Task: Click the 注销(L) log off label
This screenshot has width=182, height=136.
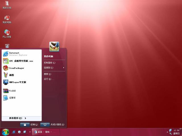Action: pyautogui.click(x=34, y=125)
